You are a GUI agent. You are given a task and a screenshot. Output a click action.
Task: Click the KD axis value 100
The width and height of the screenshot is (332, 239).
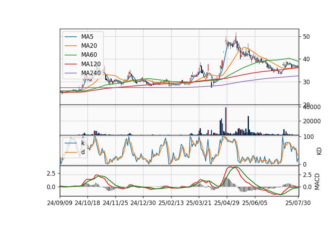(308, 137)
